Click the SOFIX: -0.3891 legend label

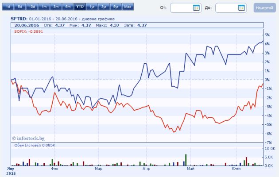pyautogui.click(x=28, y=31)
